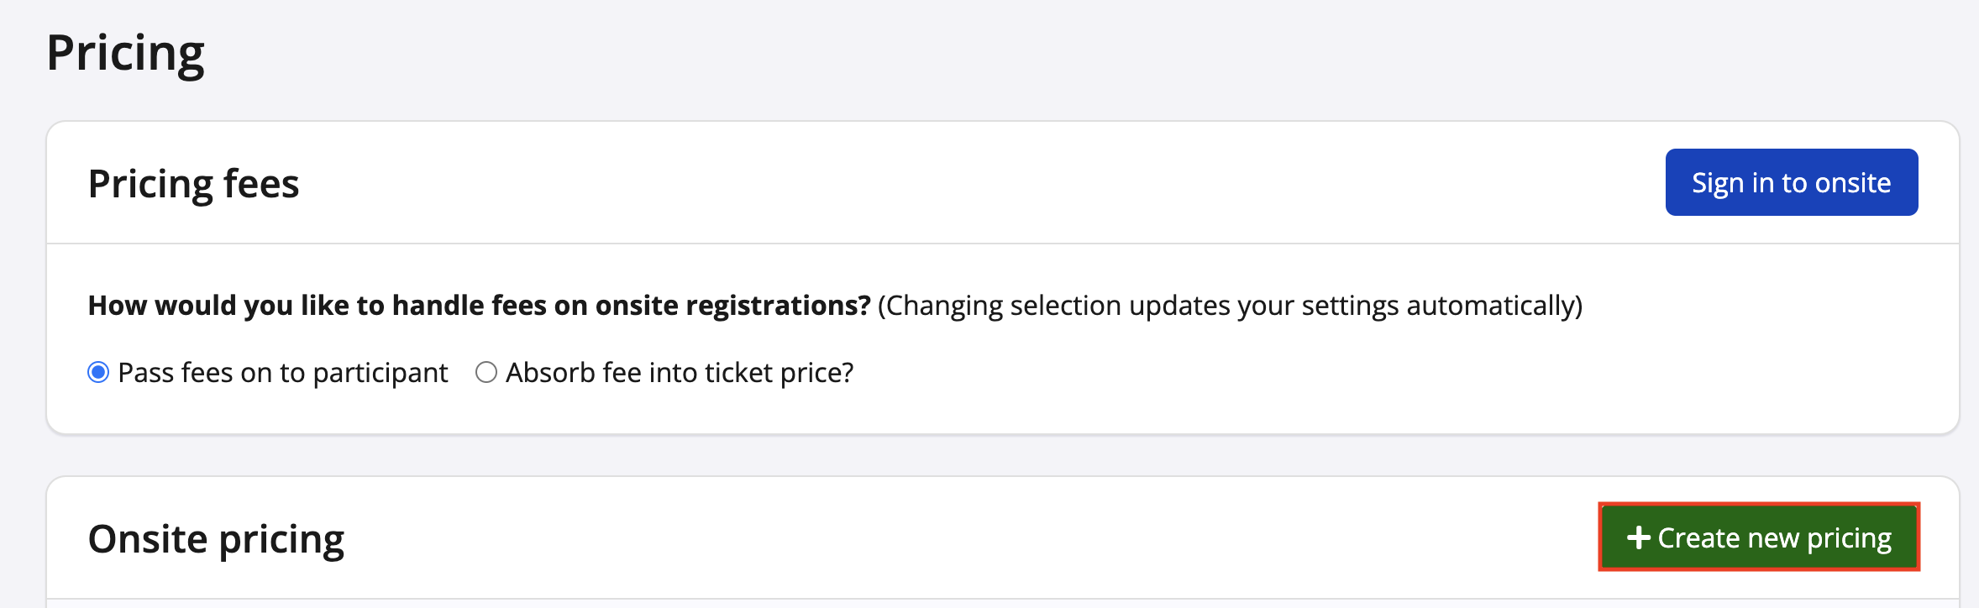Click the word 'pricing' in the green button
The height and width of the screenshot is (608, 1979).
pos(1849,538)
